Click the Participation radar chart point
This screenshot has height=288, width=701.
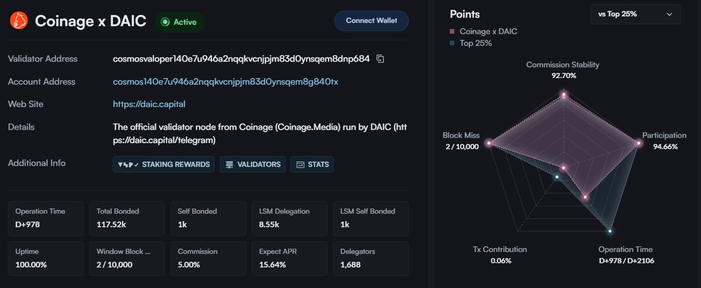click(638, 143)
